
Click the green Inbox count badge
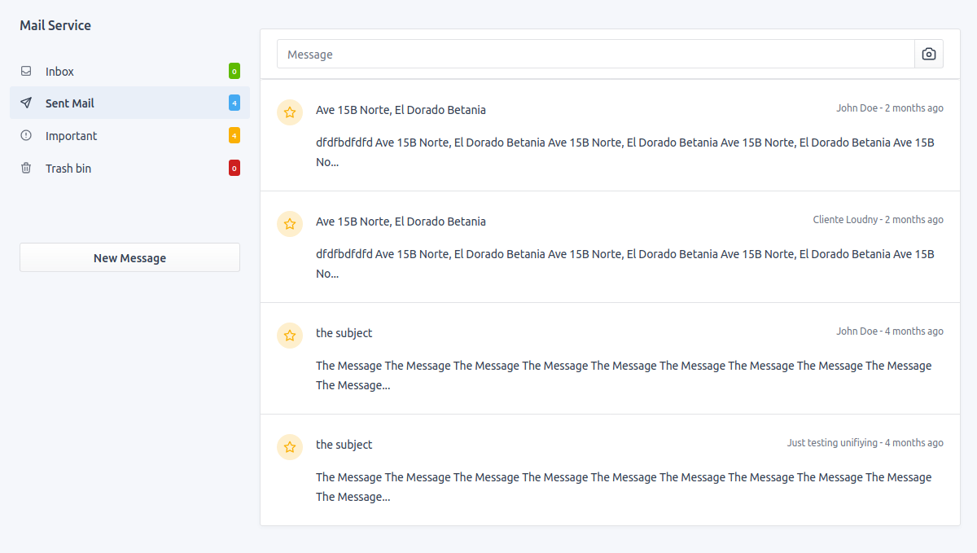234,71
